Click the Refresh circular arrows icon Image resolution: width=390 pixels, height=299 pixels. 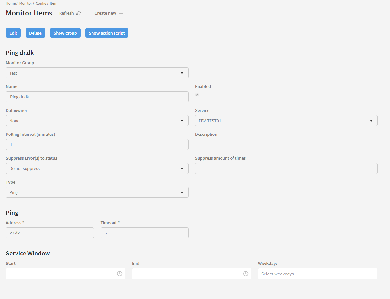coord(79,13)
